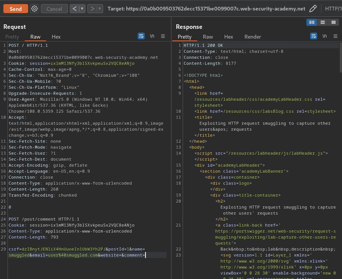Toggle non-printable characters in Request panel

(152, 36)
